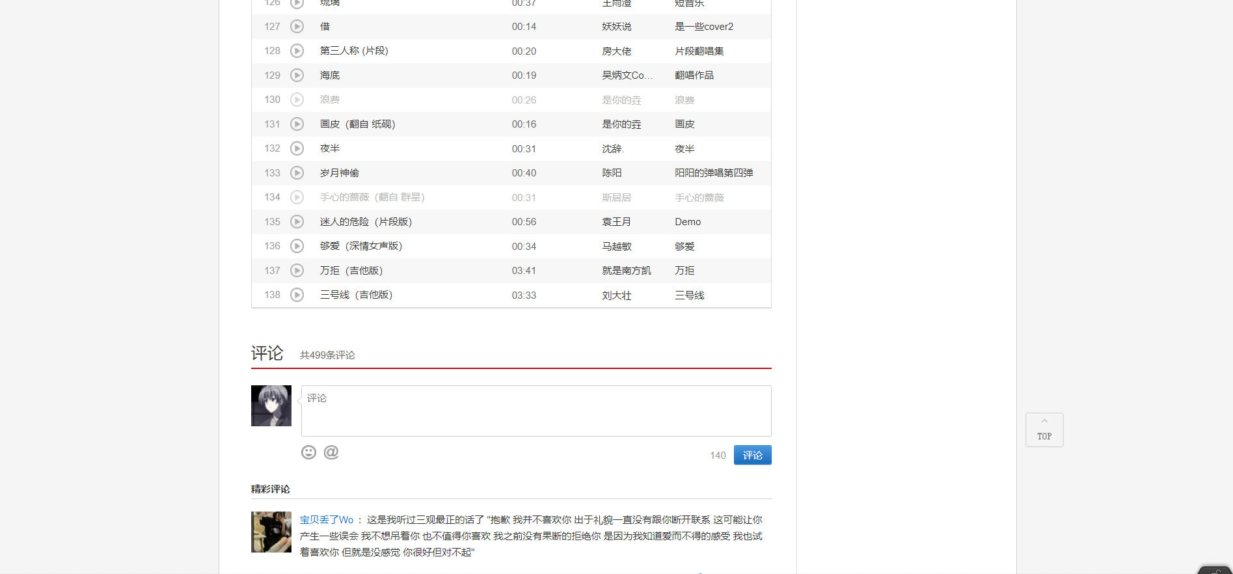
Task: Play track 128 第三人称 (片段)
Action: pyautogui.click(x=297, y=51)
